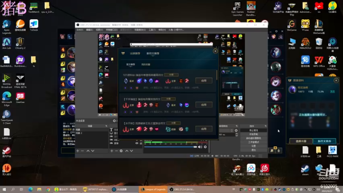
Task: Open WPS Office desktop shortcut
Action: [x=319, y=61]
